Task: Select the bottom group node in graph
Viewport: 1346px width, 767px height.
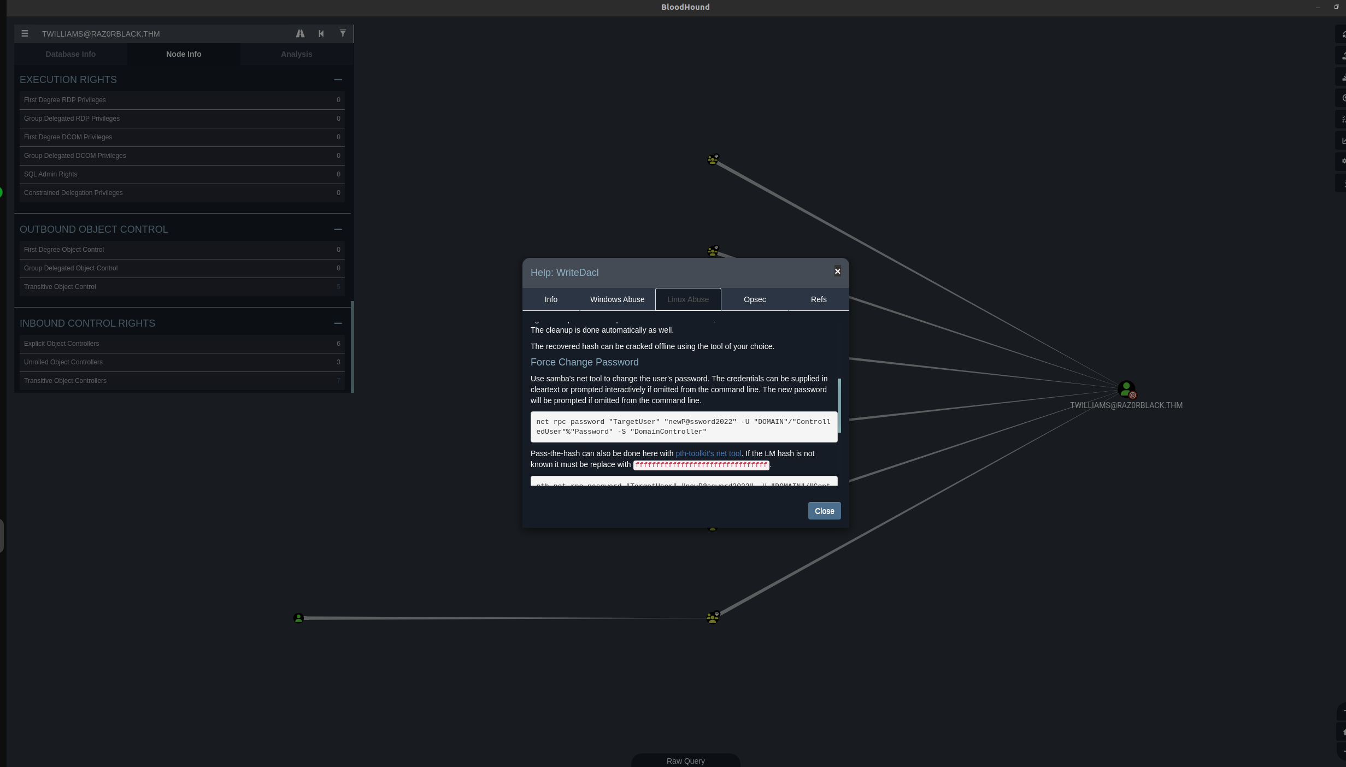Action: point(713,617)
